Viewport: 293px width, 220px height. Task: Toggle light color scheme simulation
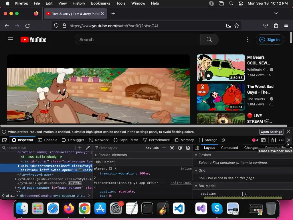click(x=172, y=148)
